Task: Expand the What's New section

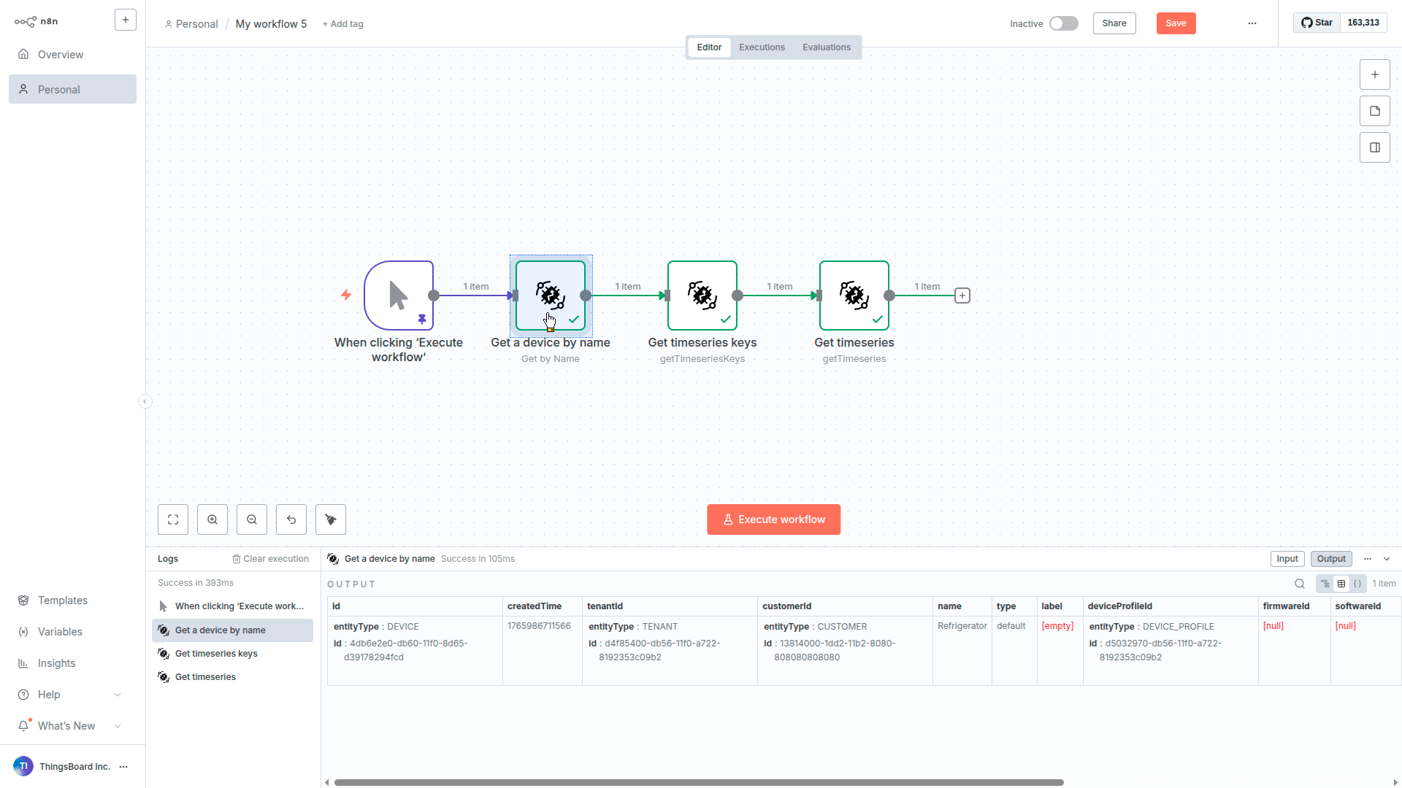Action: click(x=69, y=726)
